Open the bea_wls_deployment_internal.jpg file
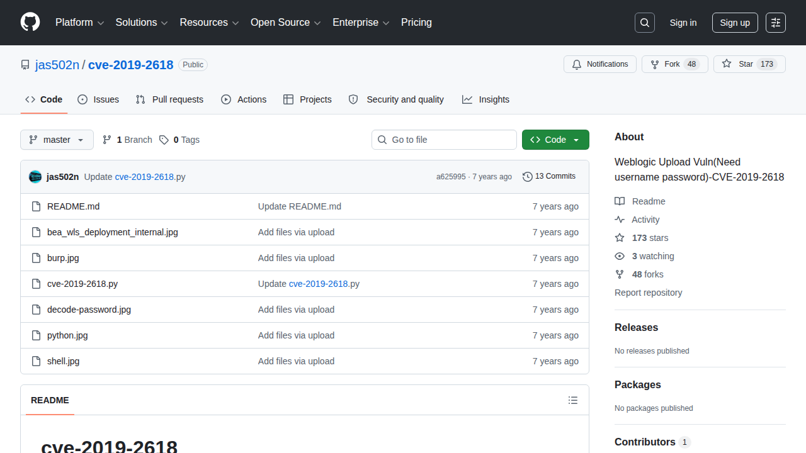 click(113, 232)
